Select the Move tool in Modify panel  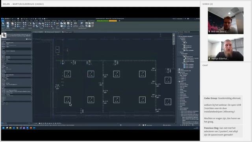[x=34, y=26]
